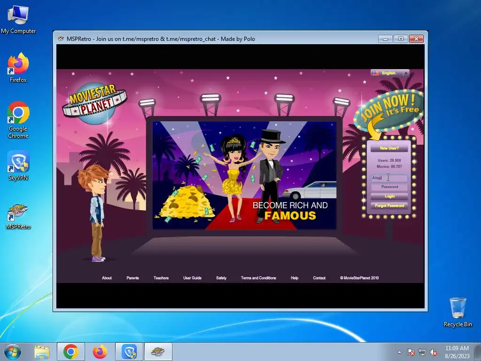Click the Users: 29.500 counter text
The width and height of the screenshot is (481, 361).
[x=389, y=160]
